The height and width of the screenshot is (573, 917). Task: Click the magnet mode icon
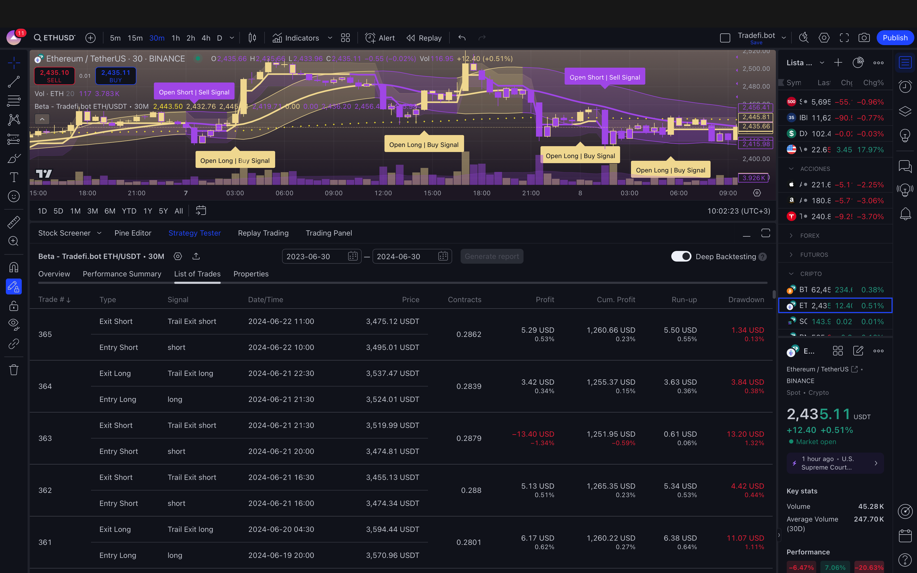[14, 268]
